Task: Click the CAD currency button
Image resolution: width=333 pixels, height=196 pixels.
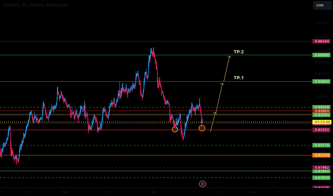Action: (322, 5)
